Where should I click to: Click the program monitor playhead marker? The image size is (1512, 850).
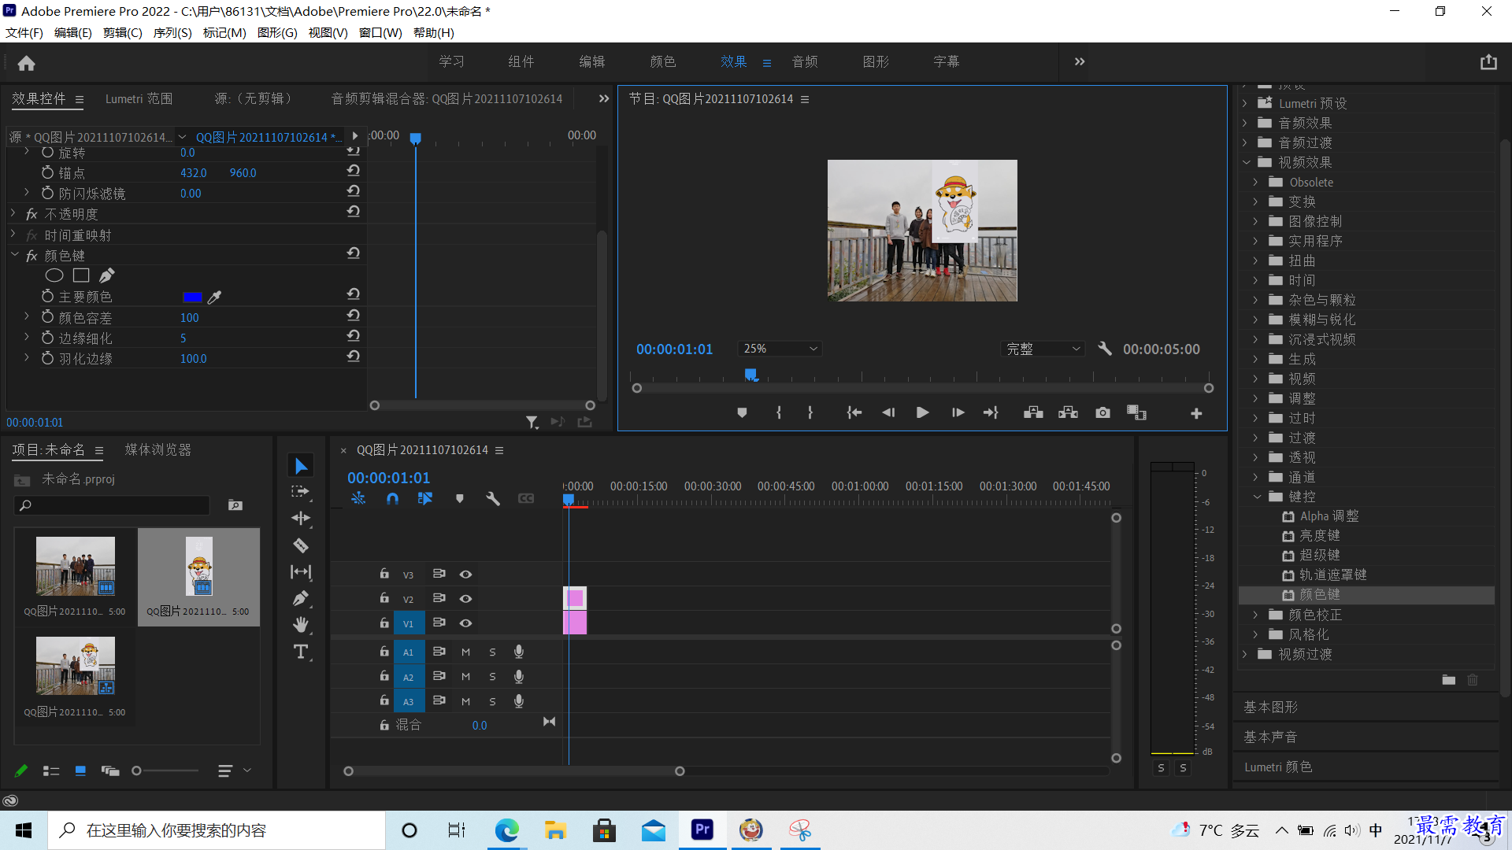tap(750, 375)
